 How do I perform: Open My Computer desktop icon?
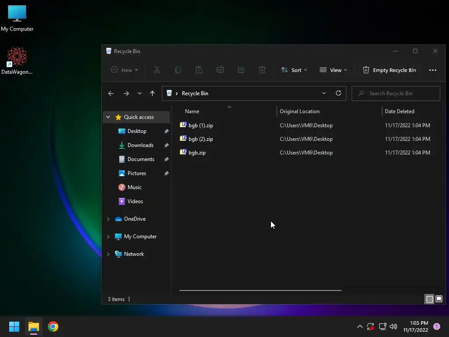[17, 18]
